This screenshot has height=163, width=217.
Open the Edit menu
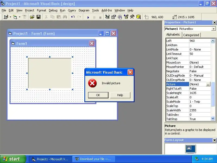[11, 10]
